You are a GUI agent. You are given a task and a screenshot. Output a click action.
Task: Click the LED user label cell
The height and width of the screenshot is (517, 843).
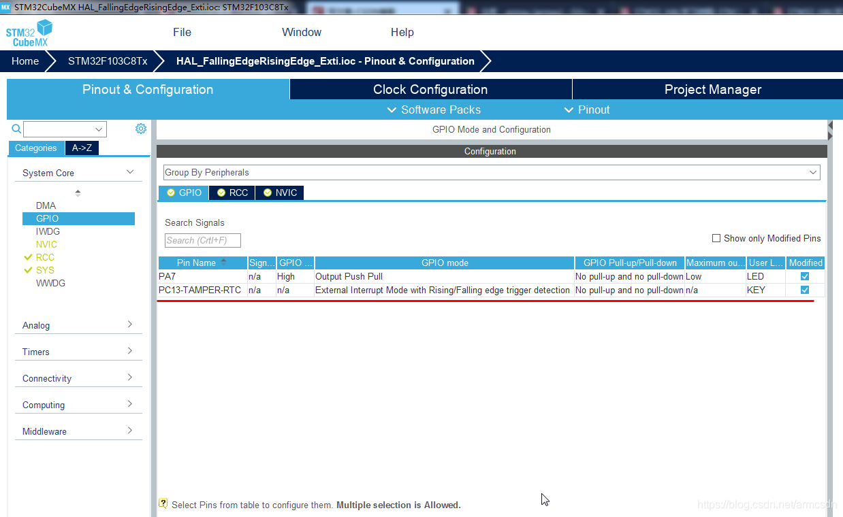[766, 276]
